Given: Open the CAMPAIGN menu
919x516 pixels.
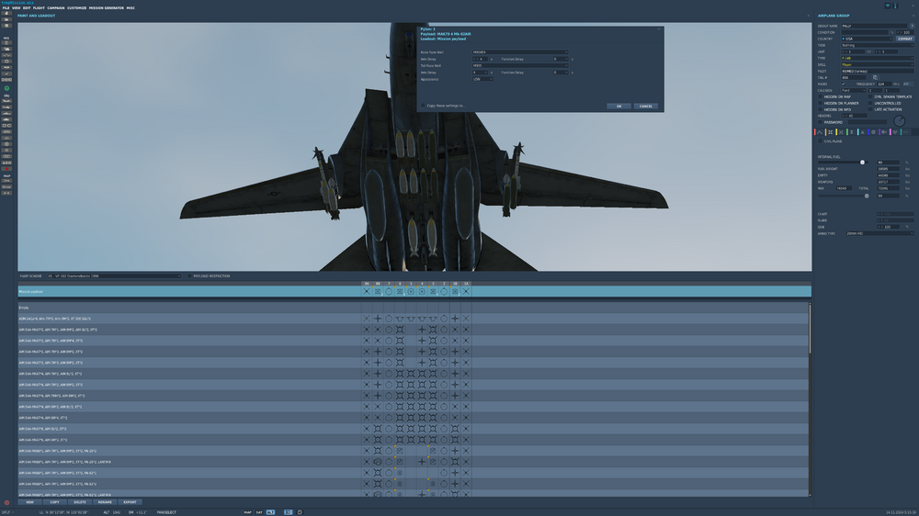Looking at the screenshot, I should (x=56, y=8).
